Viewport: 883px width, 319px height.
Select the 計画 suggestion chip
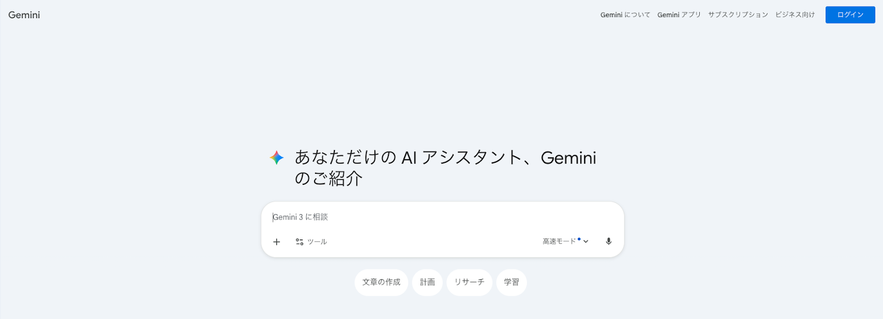coord(427,282)
